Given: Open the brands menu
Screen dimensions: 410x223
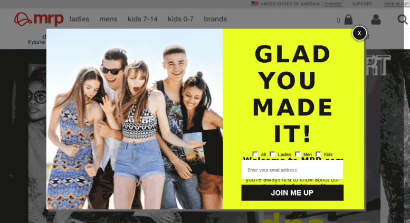Looking at the screenshot, I should pyautogui.click(x=215, y=19).
